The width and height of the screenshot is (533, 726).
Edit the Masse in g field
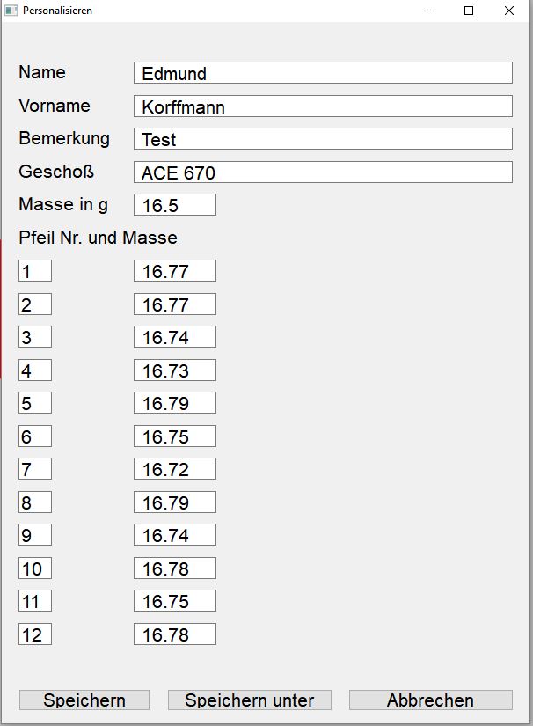[174, 205]
